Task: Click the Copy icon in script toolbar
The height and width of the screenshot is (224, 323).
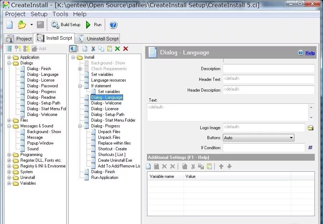Action: click(x=101, y=49)
